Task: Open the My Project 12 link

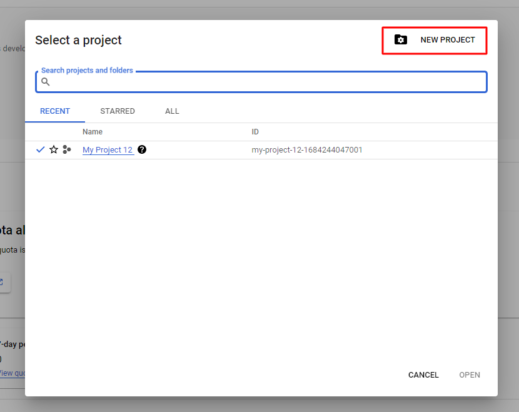Action: coord(108,150)
